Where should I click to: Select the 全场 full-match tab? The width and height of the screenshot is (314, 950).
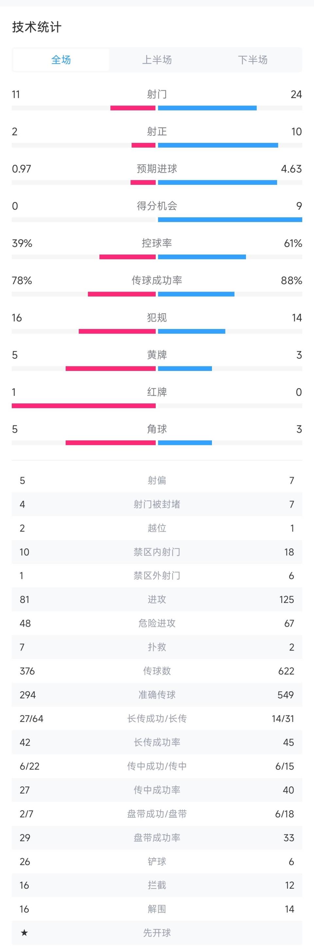[x=61, y=60]
